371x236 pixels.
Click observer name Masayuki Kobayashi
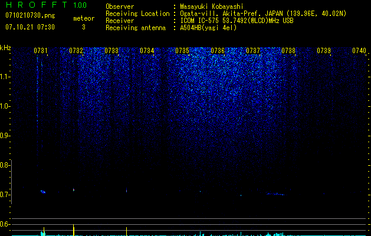tap(212, 6)
